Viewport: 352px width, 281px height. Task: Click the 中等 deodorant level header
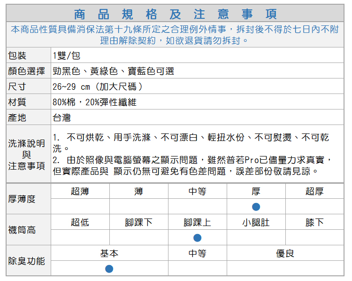click(197, 253)
